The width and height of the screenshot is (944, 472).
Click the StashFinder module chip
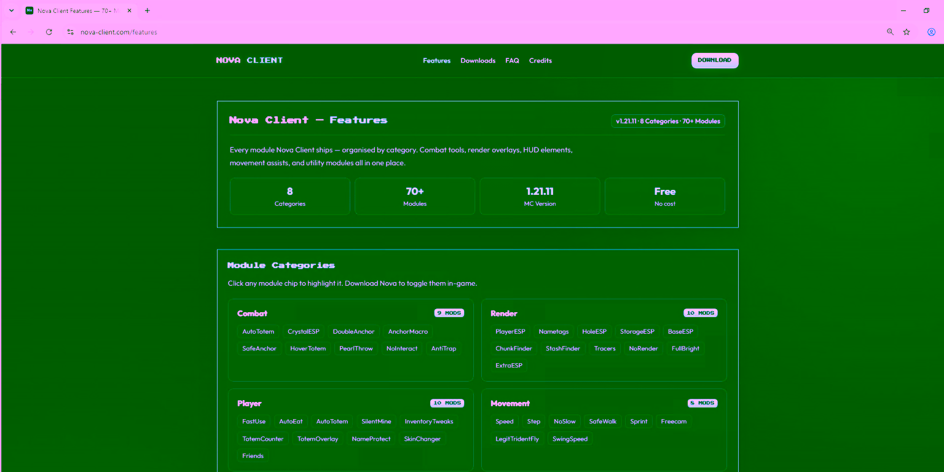point(563,348)
